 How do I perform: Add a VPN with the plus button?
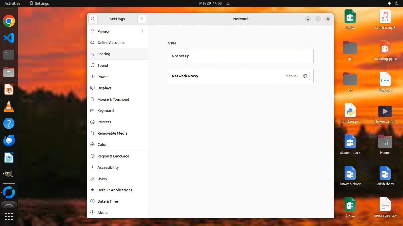tap(309, 43)
